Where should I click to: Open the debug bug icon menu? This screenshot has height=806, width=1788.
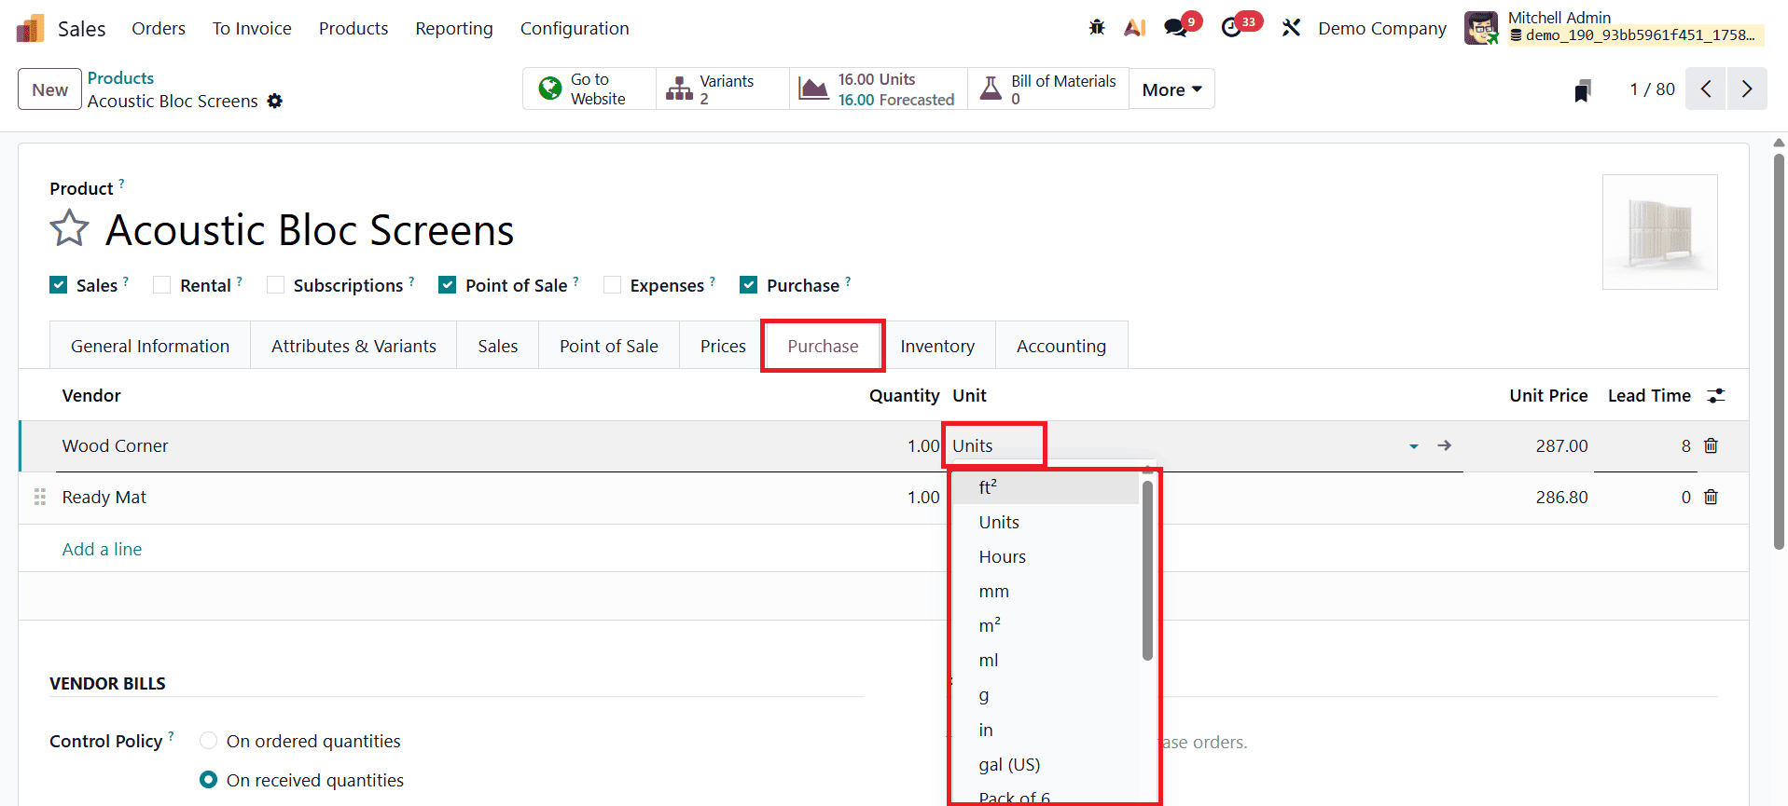[1097, 28]
